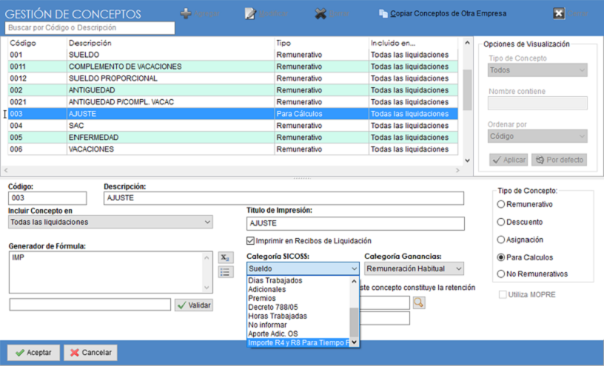
Task: Choose Premios in the SICOSS list
Action: pyautogui.click(x=263, y=298)
